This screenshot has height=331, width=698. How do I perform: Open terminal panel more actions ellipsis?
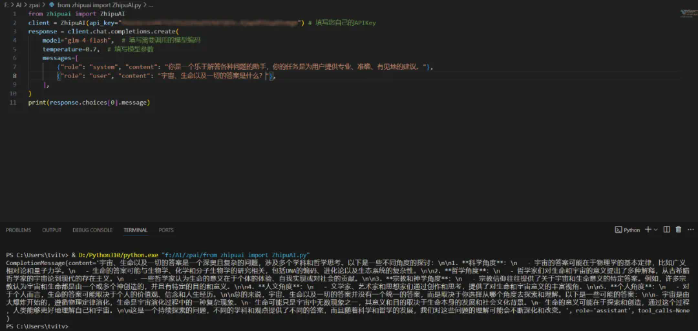click(x=690, y=230)
